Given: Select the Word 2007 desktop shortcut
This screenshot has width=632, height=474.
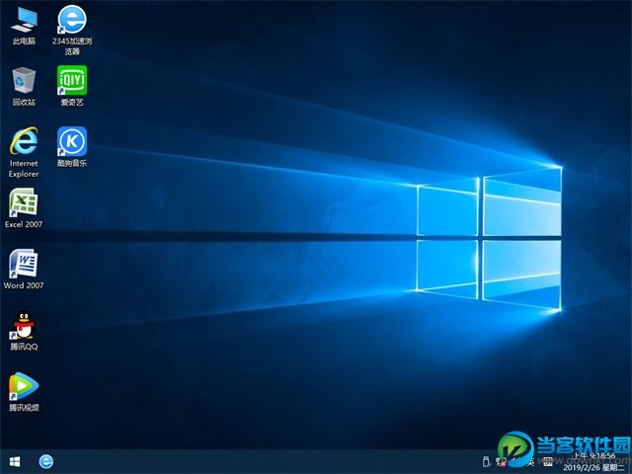Looking at the screenshot, I should pos(24,270).
